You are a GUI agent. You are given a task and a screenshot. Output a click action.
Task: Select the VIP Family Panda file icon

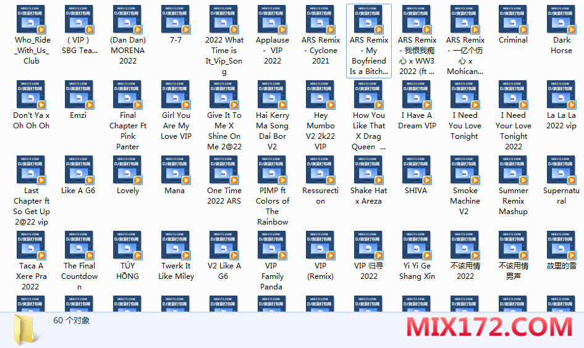coord(272,246)
